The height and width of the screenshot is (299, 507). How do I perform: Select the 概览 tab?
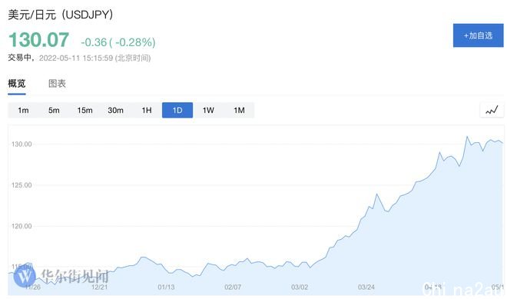click(x=17, y=84)
